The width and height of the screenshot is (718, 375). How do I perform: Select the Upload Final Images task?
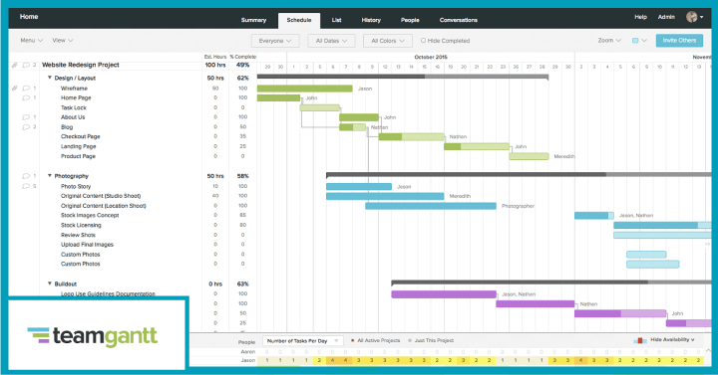(x=87, y=245)
